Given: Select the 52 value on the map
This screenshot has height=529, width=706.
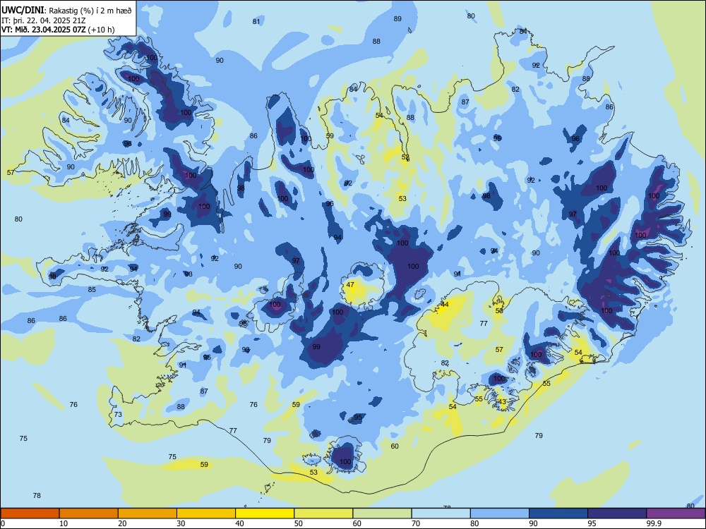Looking at the screenshot, I should click(x=405, y=157).
